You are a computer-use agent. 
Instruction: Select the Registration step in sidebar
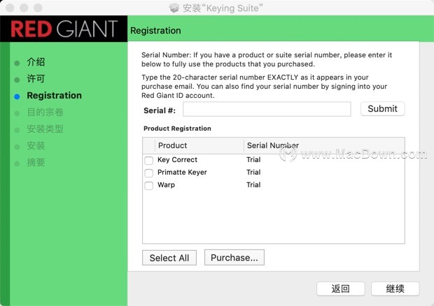tap(55, 96)
